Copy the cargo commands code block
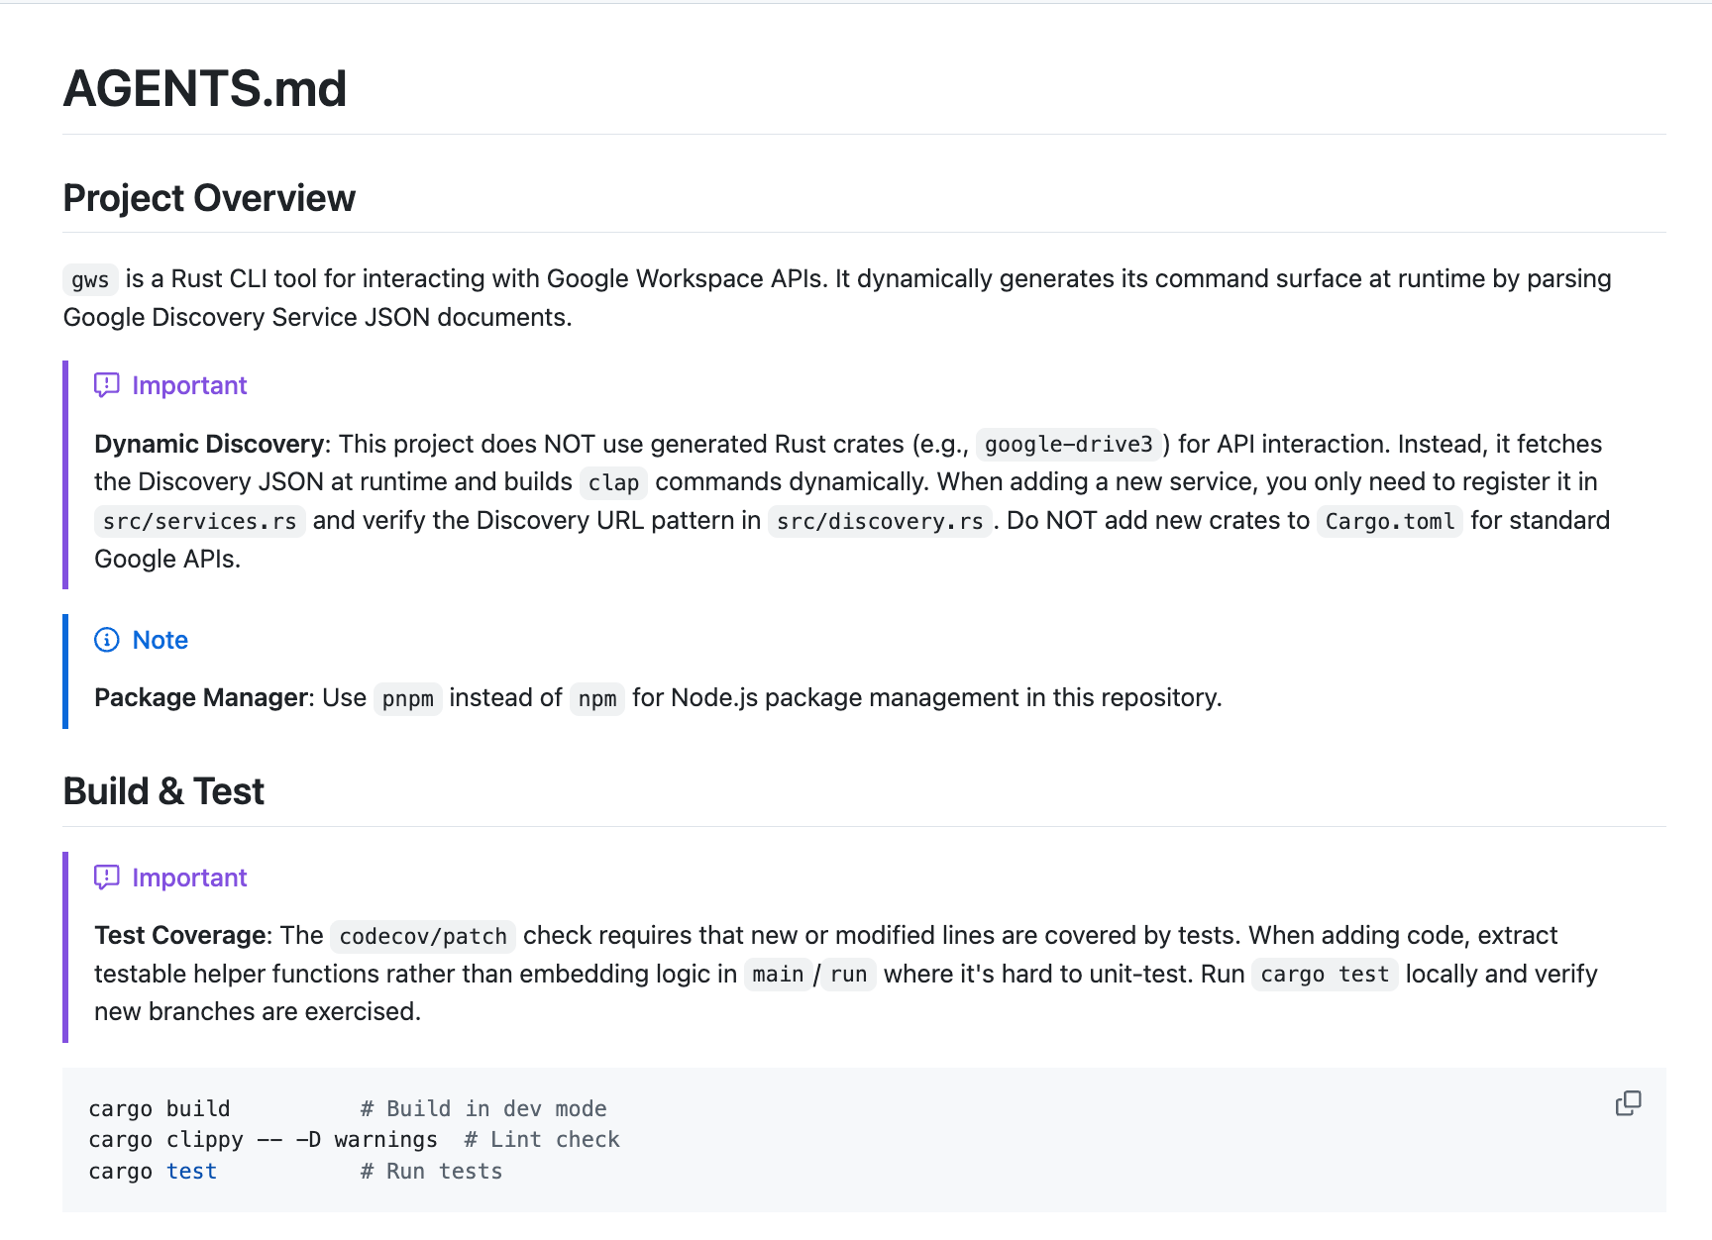This screenshot has width=1712, height=1240. (x=1628, y=1103)
